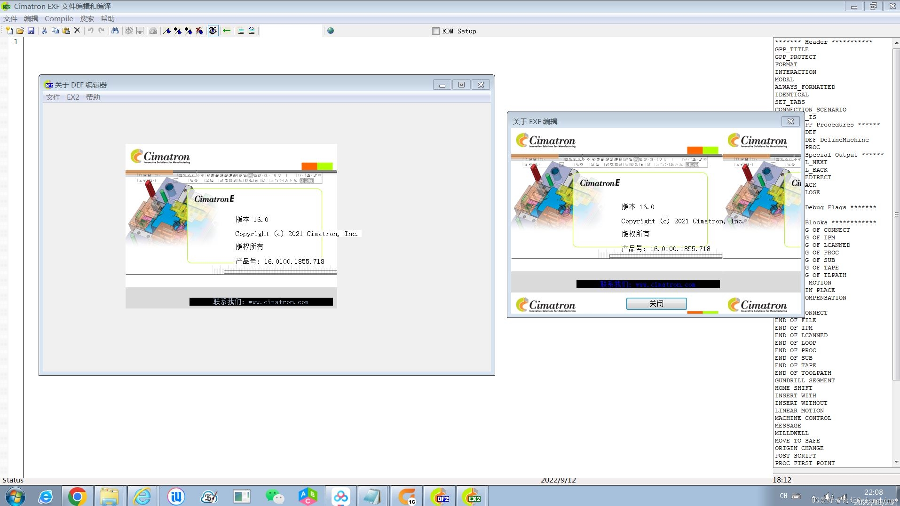This screenshot has height=506, width=900.
Task: Switch to the DF2 app in taskbar
Action: point(439,497)
